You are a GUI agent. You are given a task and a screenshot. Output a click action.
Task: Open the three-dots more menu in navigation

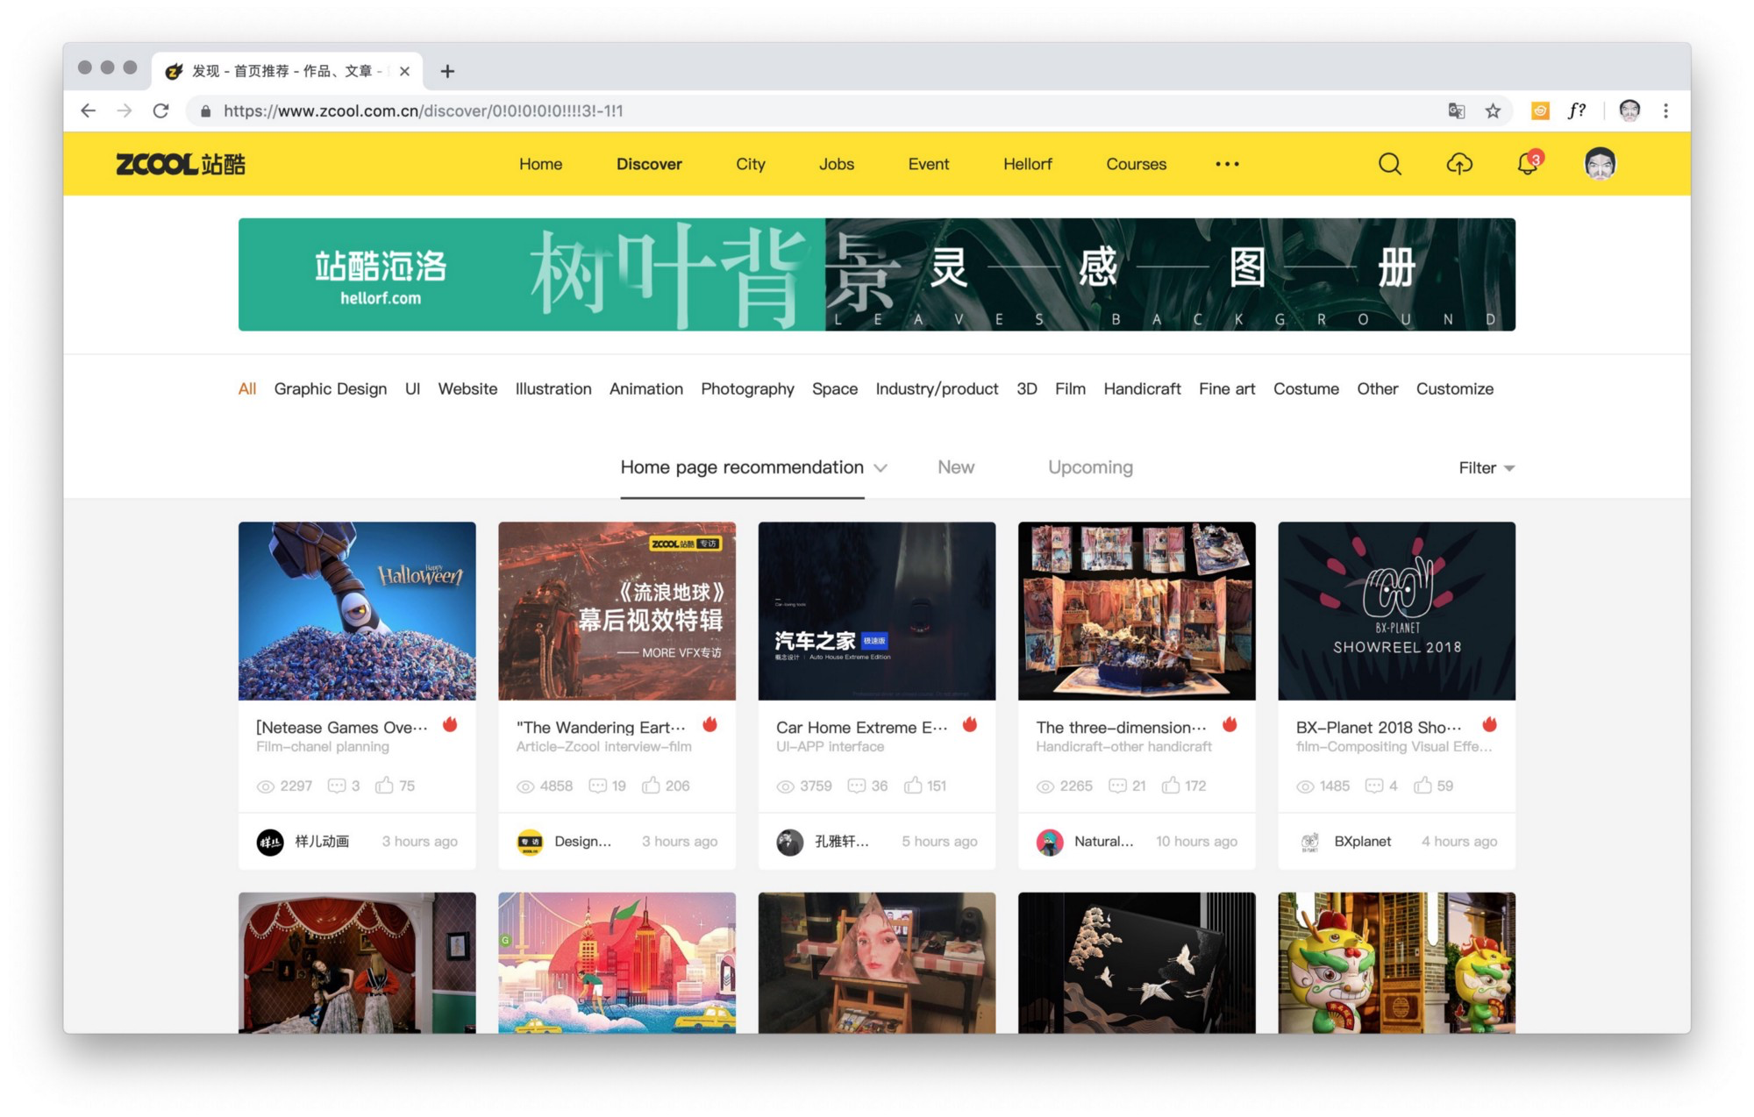[1227, 164]
